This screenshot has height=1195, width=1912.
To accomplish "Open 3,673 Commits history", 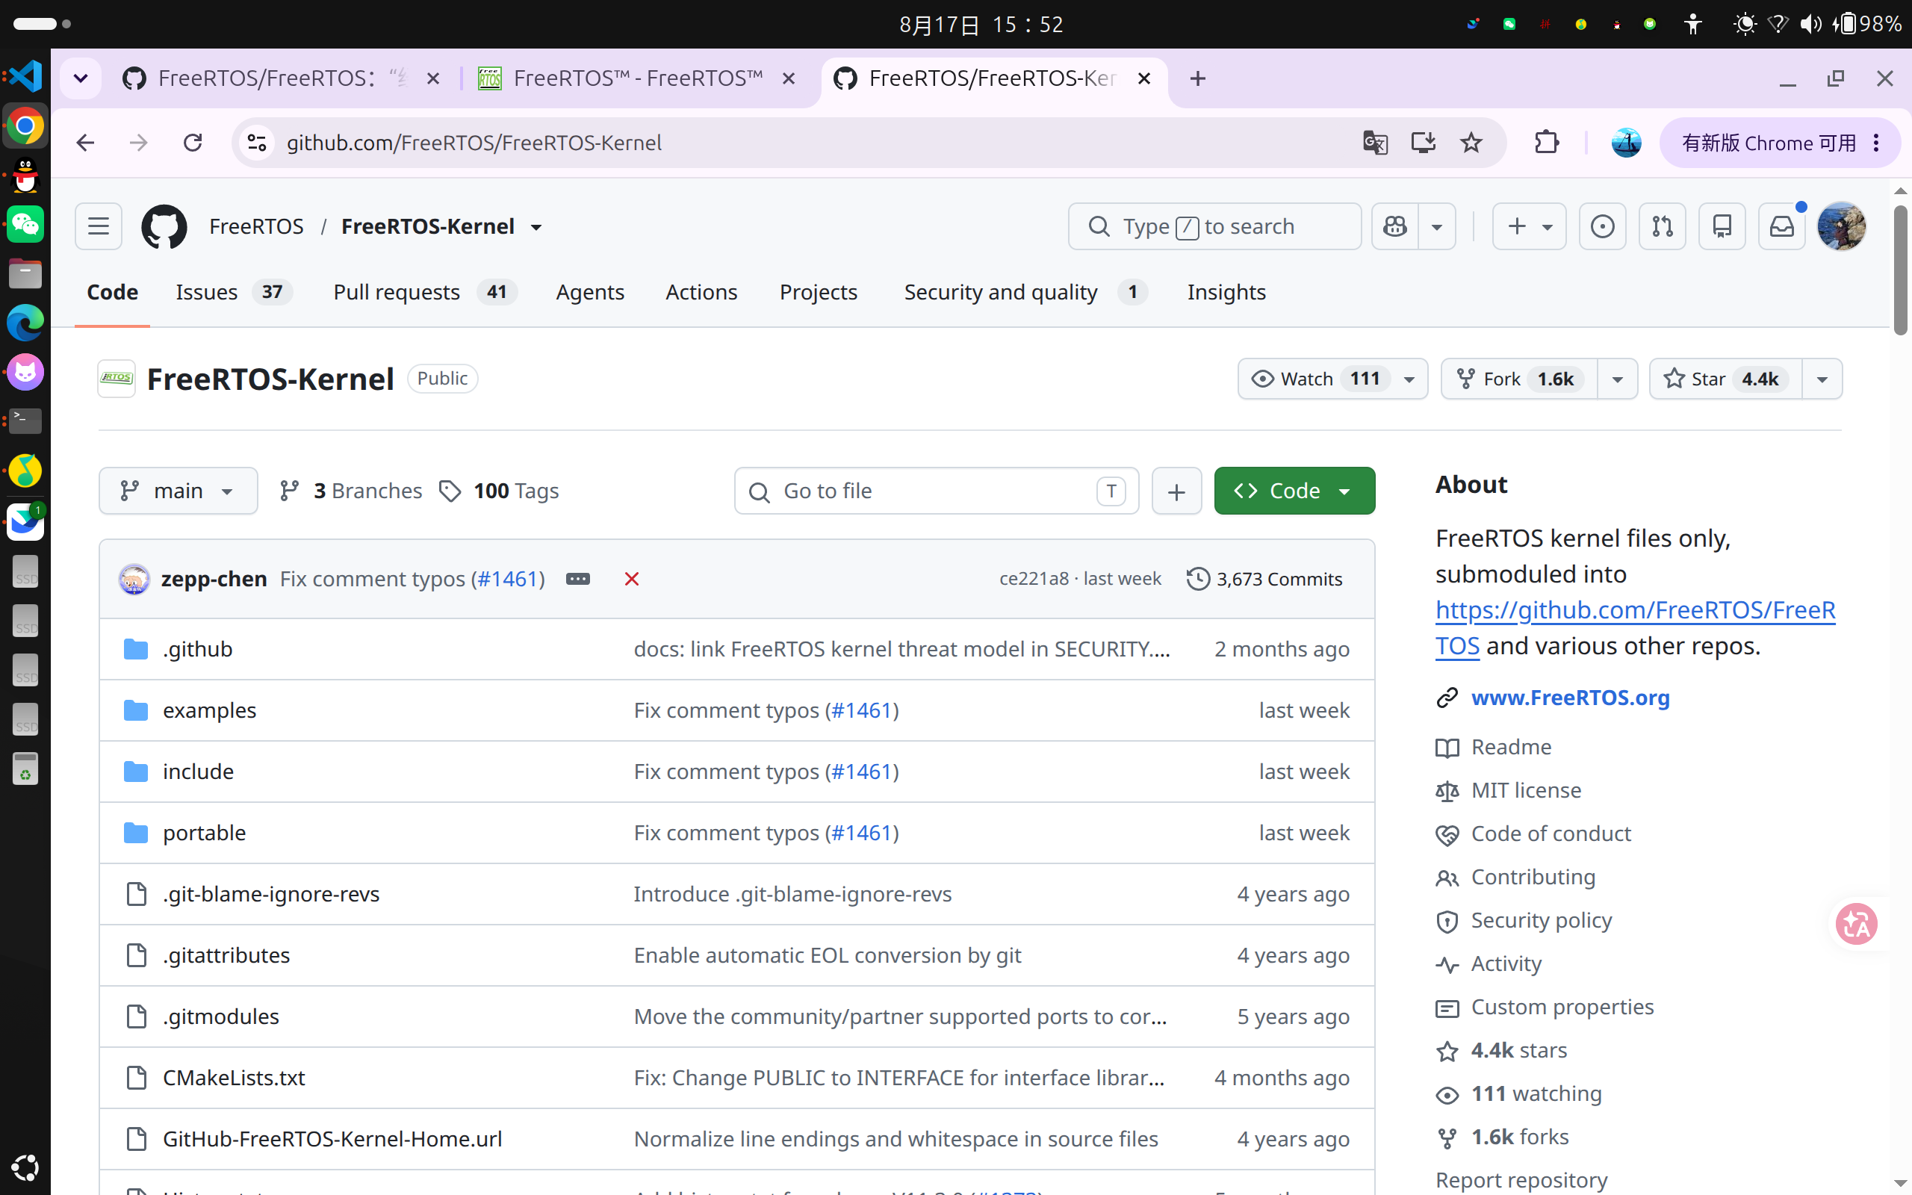I will pyautogui.click(x=1264, y=580).
